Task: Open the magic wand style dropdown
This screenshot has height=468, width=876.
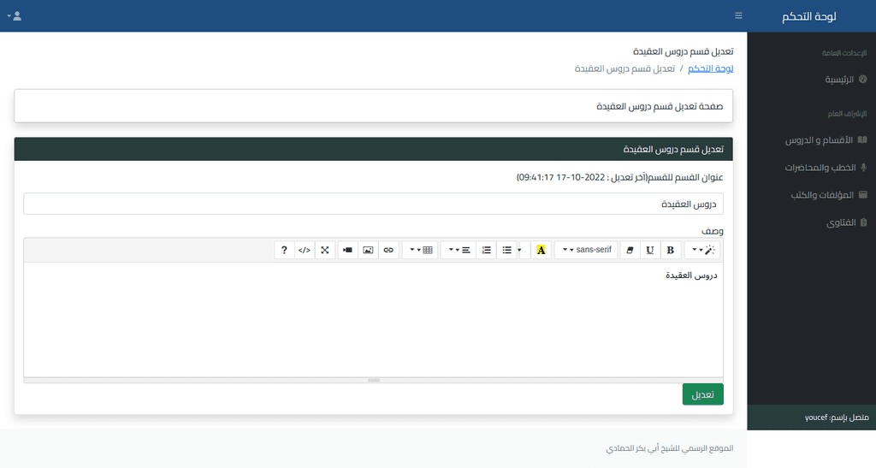Action: coord(702,250)
